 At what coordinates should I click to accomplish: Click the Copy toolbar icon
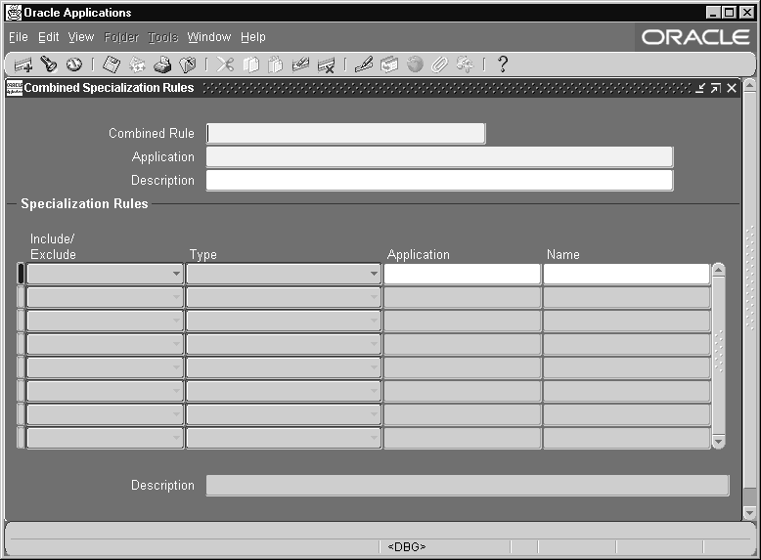pyautogui.click(x=251, y=65)
